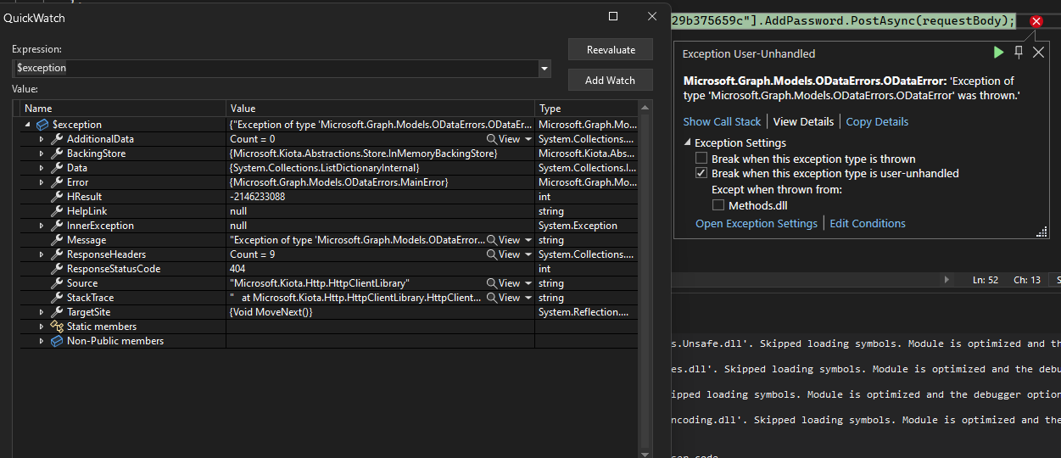Click in the Expression input field
Image resolution: width=1061 pixels, height=458 pixels.
coord(271,69)
